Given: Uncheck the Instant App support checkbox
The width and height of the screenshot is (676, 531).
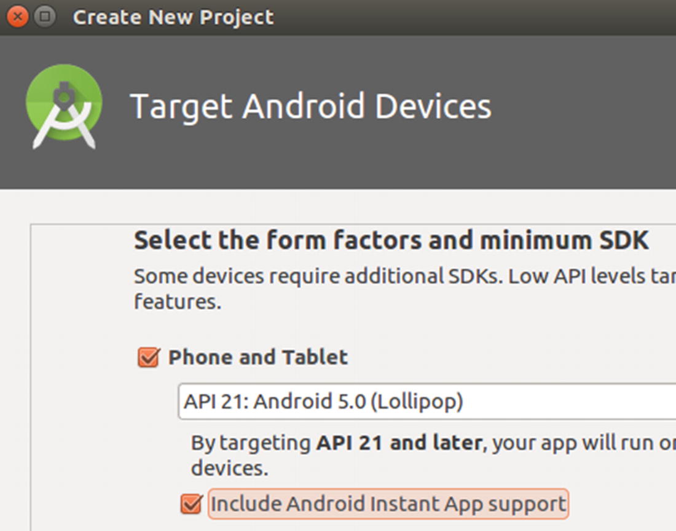Looking at the screenshot, I should pos(191,503).
